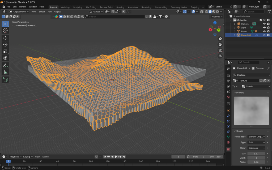This screenshot has height=170, width=272.
Task: Toggle visibility of Plane.001
Action: click(x=264, y=35)
